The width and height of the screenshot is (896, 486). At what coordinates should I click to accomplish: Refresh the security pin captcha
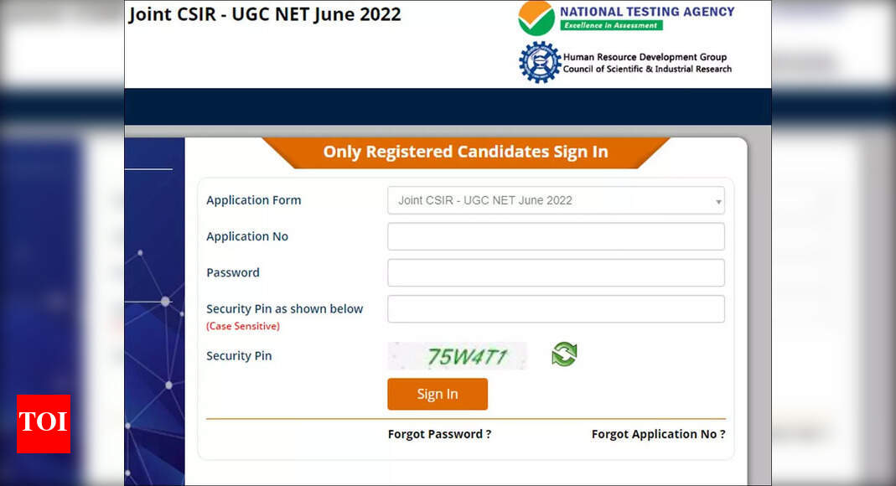(564, 354)
